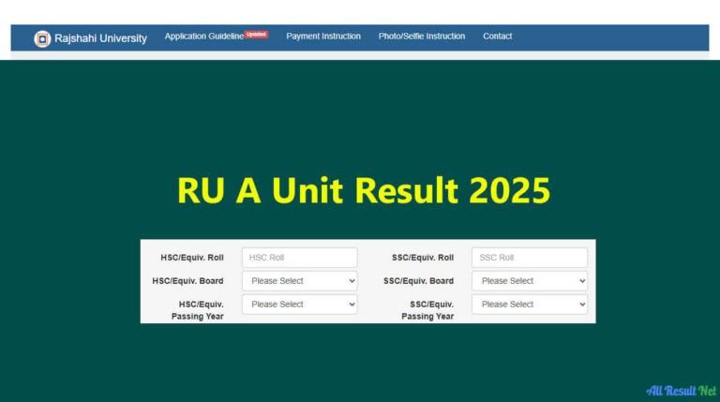Screen dimensions: 720x402
Task: Click the RU A Unit Result 2025 heading
Action: [x=364, y=190]
